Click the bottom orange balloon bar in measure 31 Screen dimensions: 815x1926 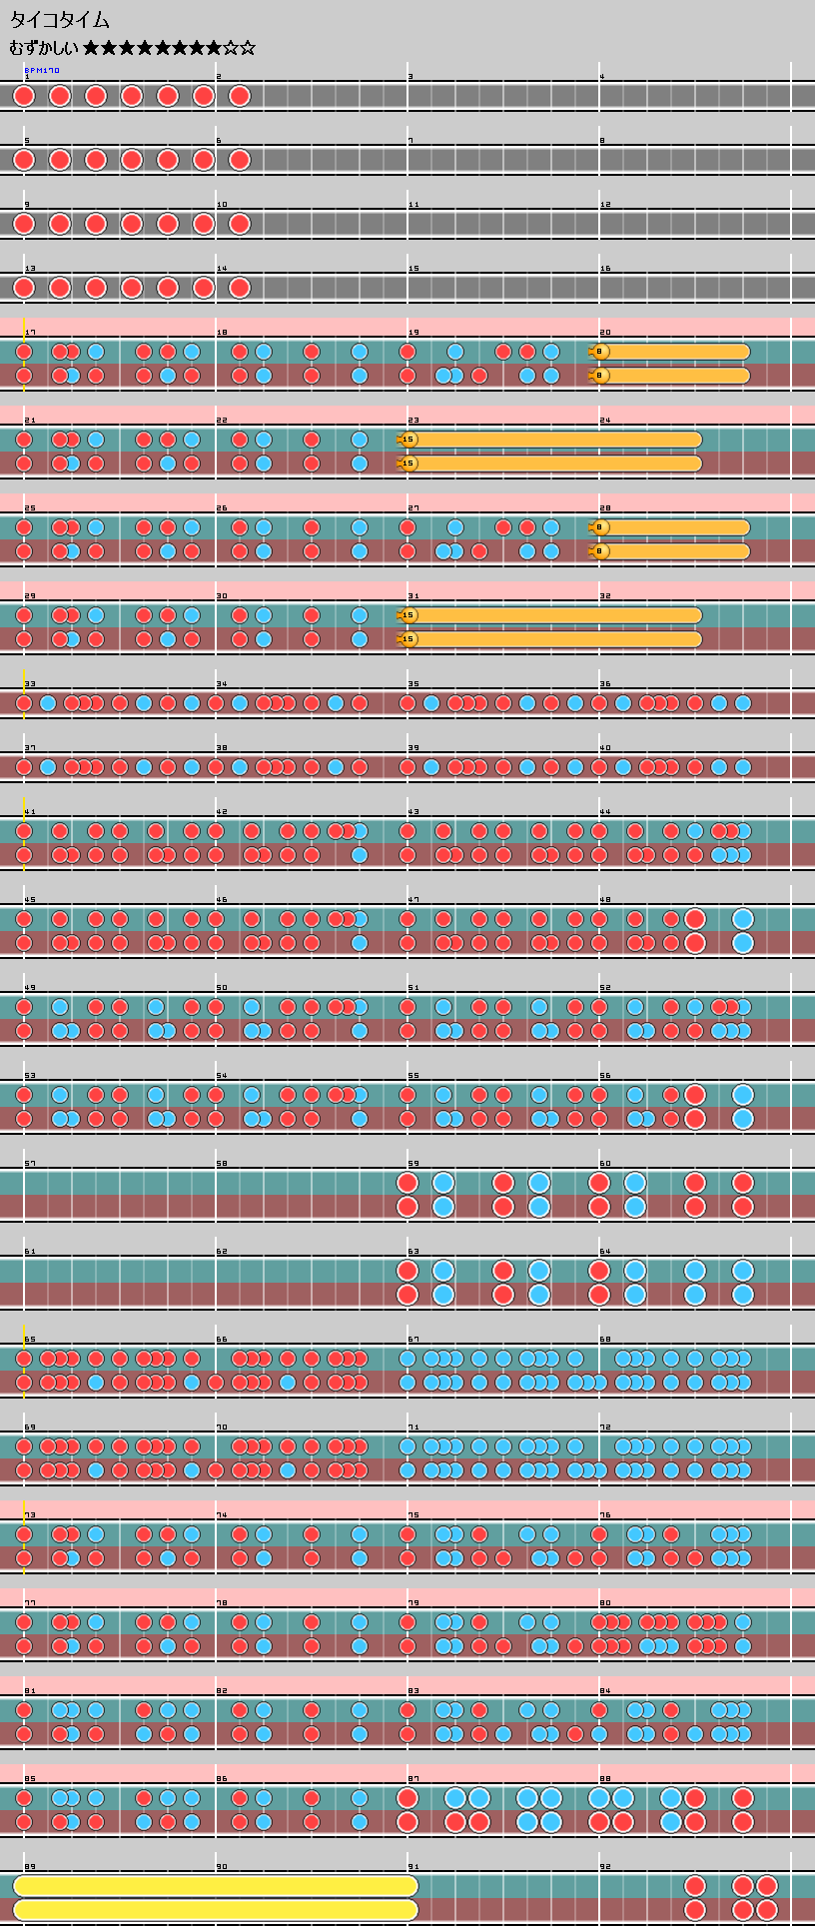pyautogui.click(x=554, y=639)
